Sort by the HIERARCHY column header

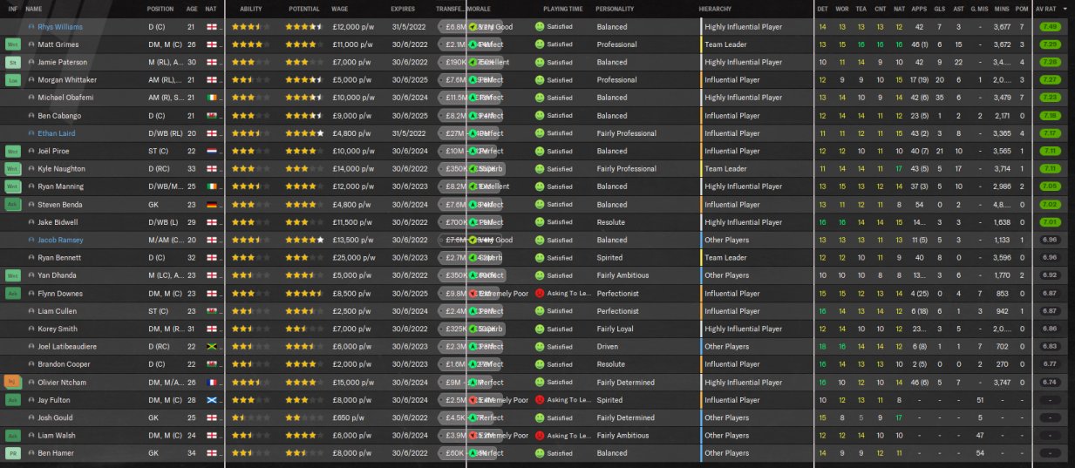coord(715,9)
